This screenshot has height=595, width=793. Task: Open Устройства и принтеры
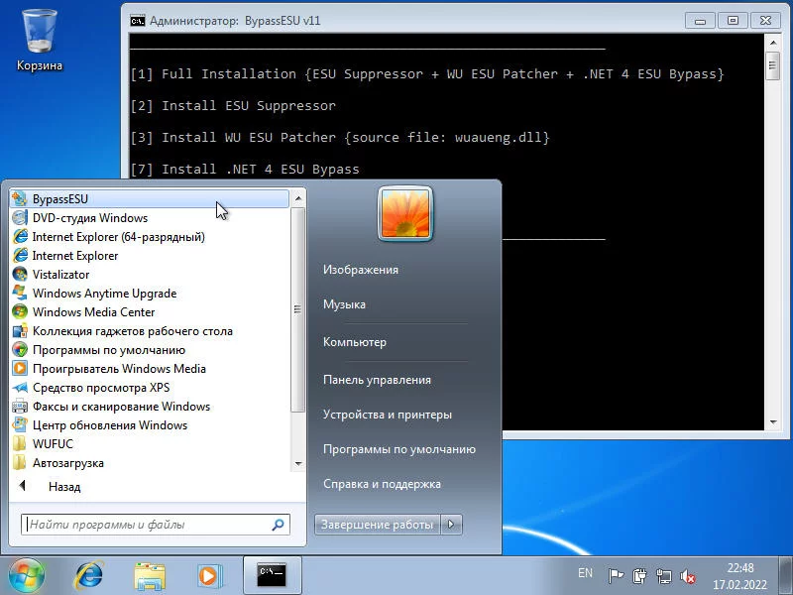(x=388, y=415)
